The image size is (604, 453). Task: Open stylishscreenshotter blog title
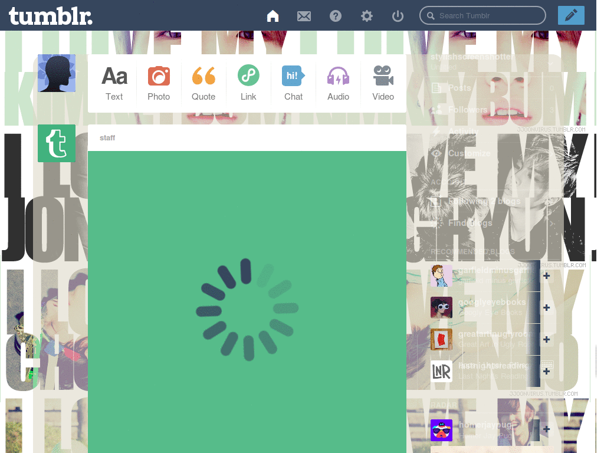click(472, 57)
